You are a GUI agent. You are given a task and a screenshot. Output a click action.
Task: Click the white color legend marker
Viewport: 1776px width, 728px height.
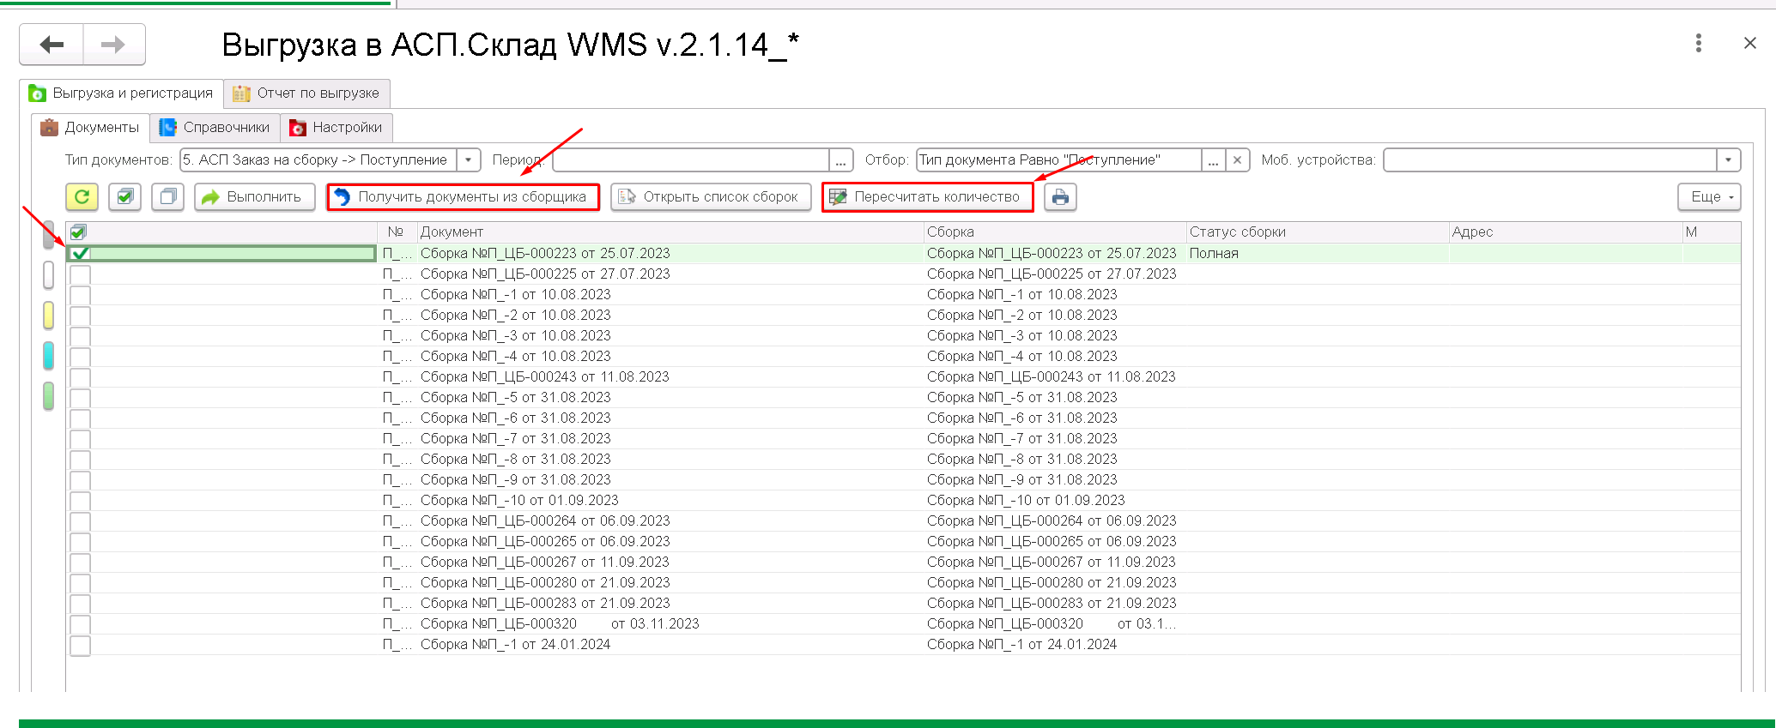[48, 274]
